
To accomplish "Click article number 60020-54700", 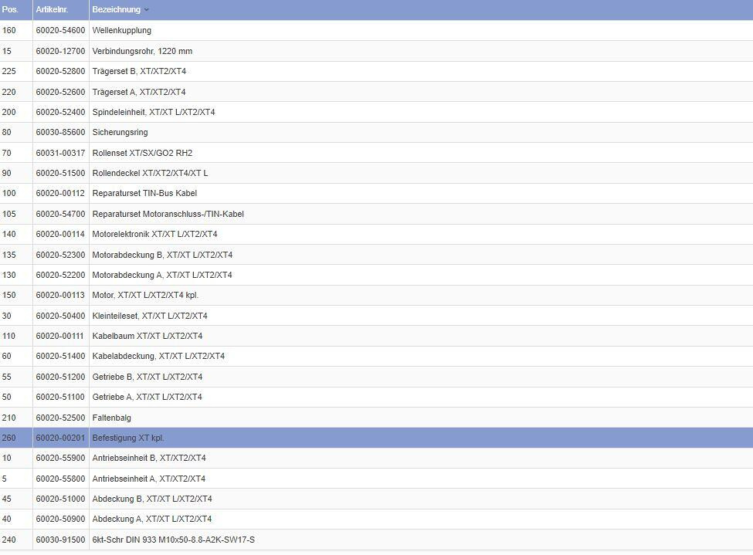I will coord(60,214).
